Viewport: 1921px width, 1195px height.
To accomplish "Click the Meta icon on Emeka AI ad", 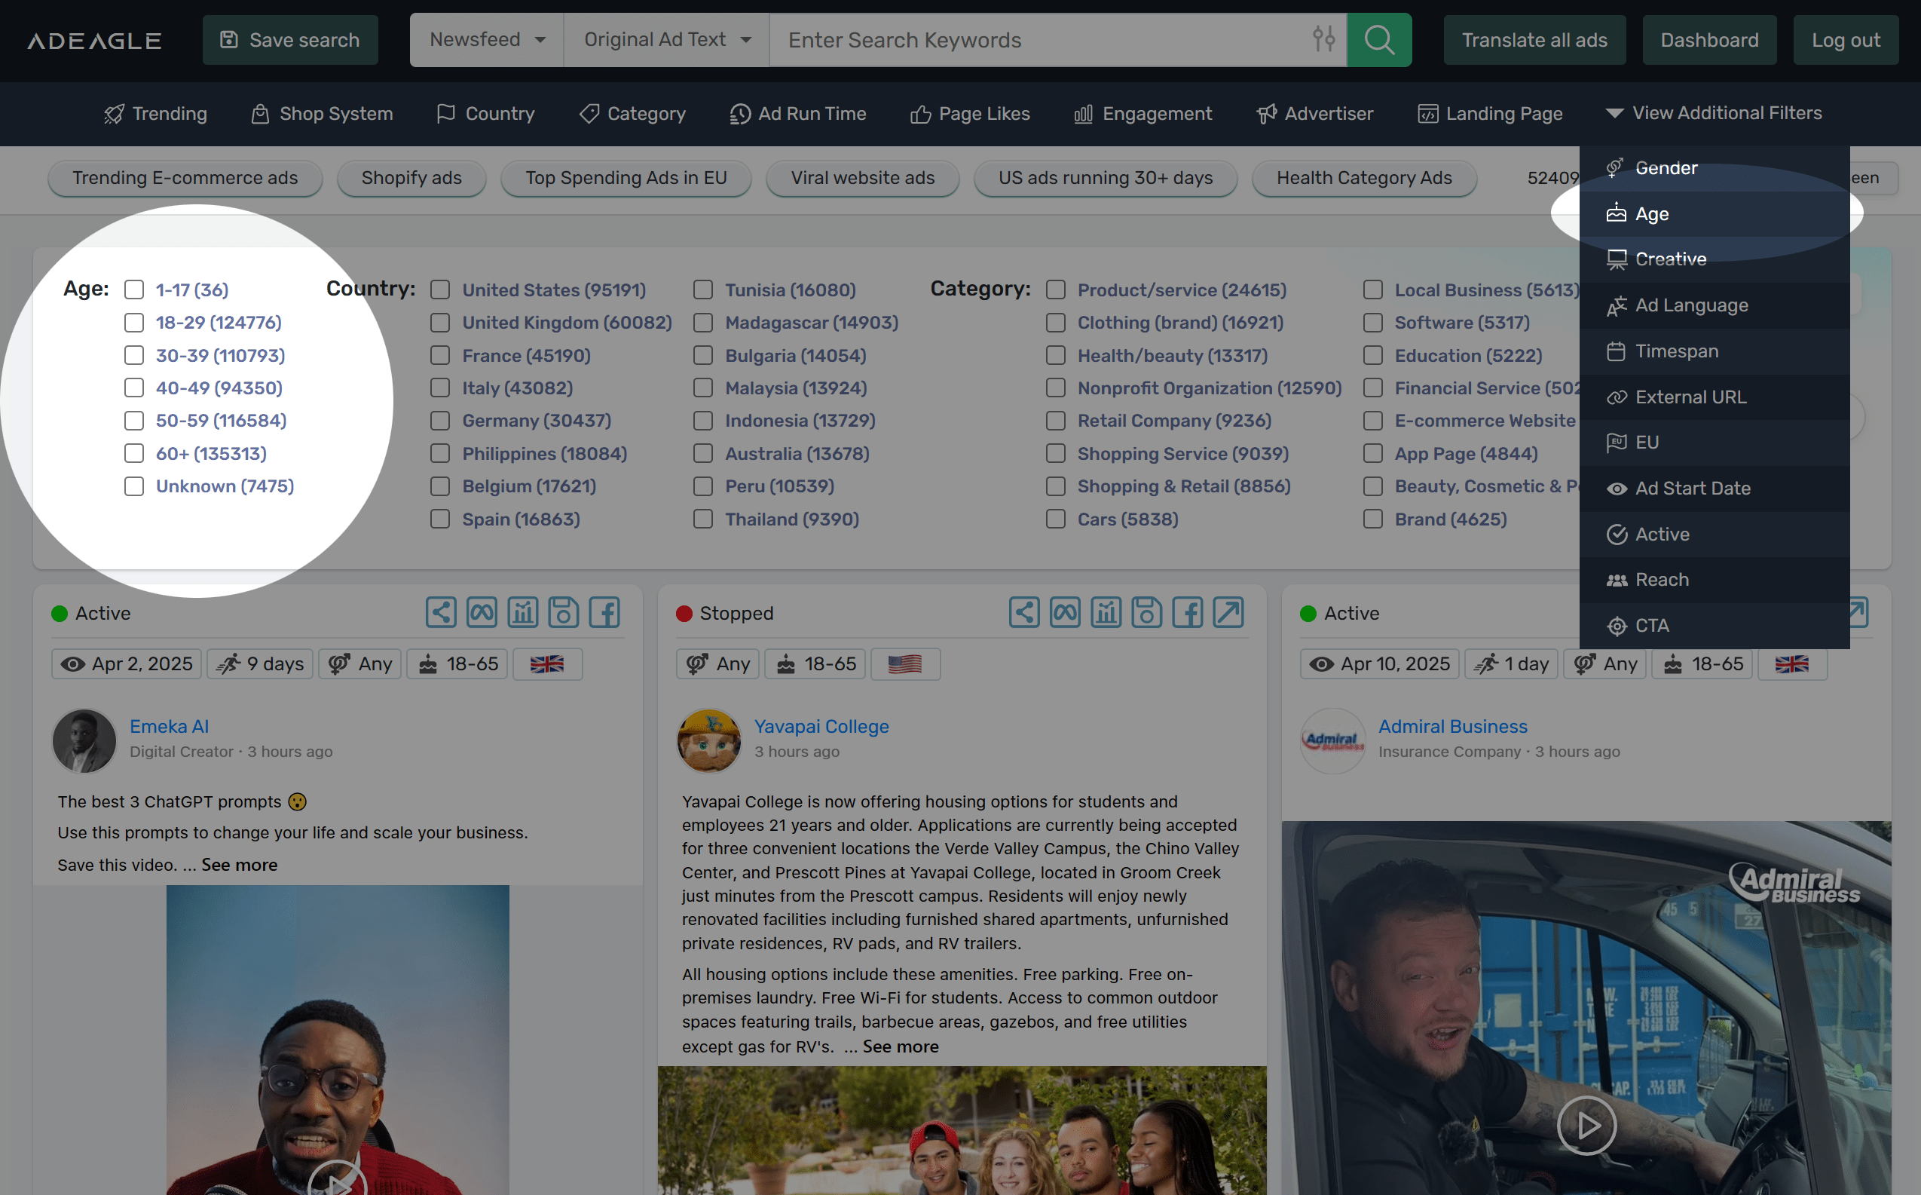I will pyautogui.click(x=482, y=612).
